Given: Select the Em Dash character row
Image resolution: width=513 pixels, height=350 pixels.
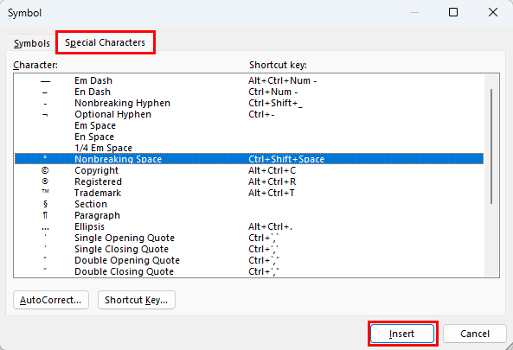Looking at the screenshot, I should pyautogui.click(x=248, y=80).
